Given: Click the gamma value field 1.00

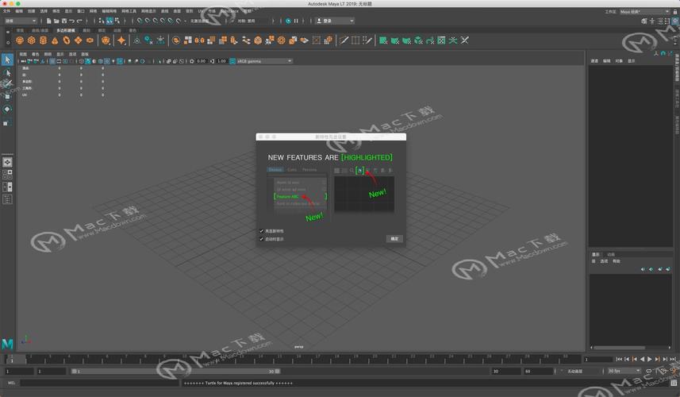Looking at the screenshot, I should click(222, 61).
